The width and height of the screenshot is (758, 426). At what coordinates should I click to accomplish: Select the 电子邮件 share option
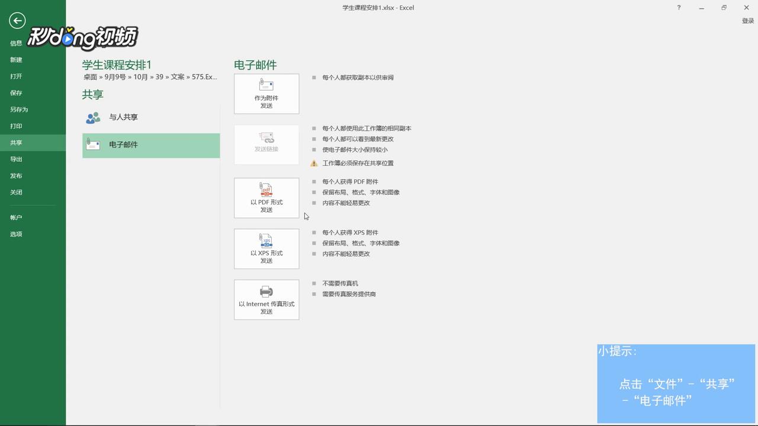coord(151,145)
